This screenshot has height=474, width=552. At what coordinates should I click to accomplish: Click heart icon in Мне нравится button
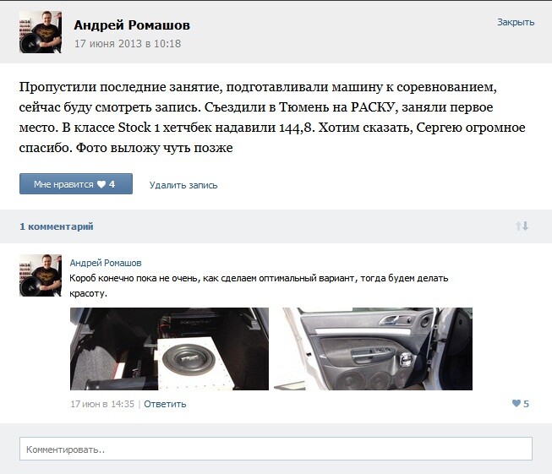pyautogui.click(x=101, y=184)
